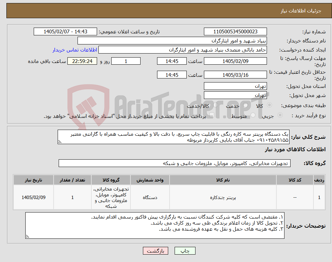Click the resize handle of buyer notes textarea
332x262 pixels.
point(27,237)
